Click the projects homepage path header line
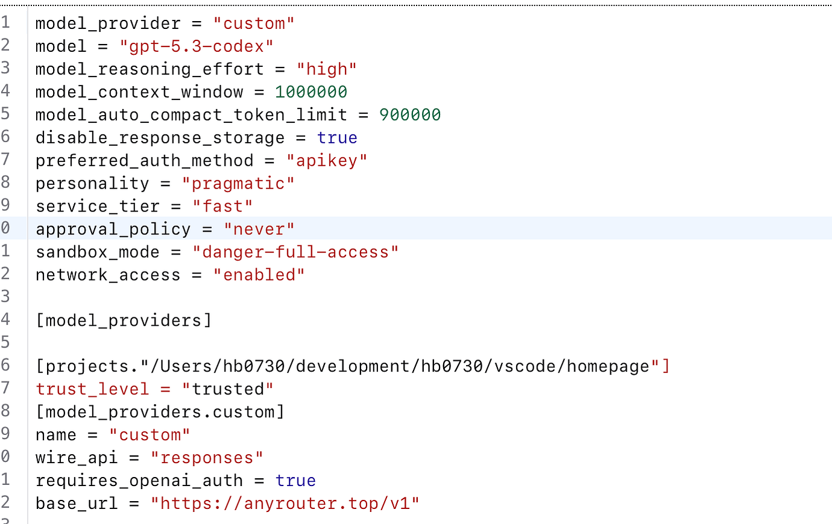The image size is (832, 524). 353,366
